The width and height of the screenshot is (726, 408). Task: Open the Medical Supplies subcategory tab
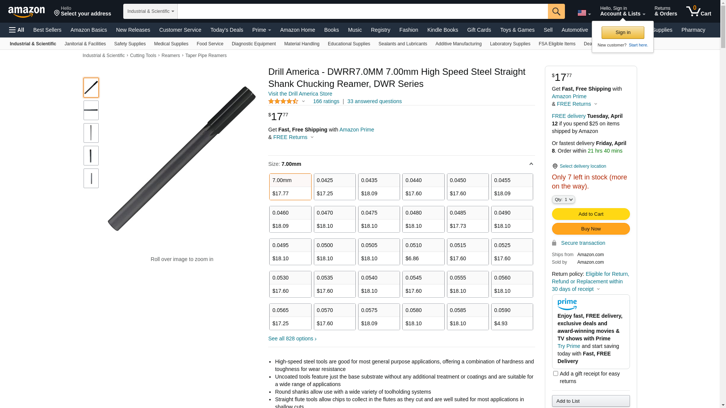click(x=171, y=44)
